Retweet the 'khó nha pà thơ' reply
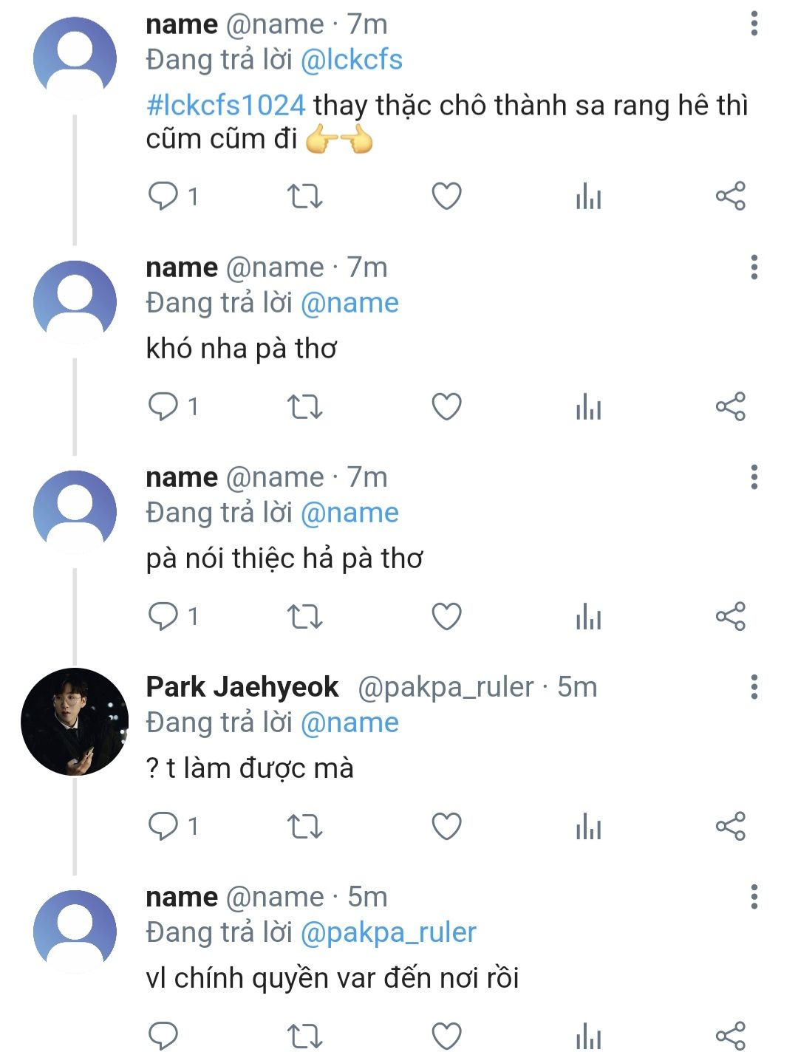 click(304, 407)
